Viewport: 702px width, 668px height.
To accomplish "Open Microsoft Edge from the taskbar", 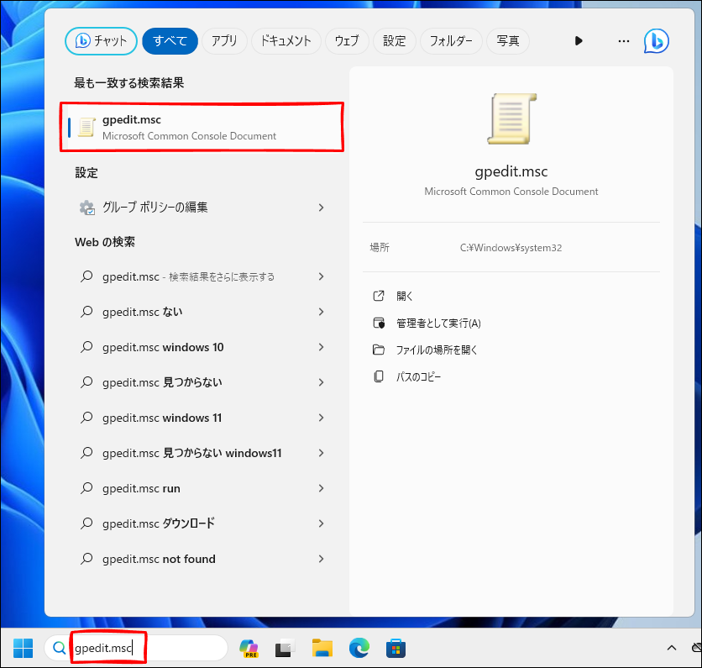I will [x=359, y=648].
